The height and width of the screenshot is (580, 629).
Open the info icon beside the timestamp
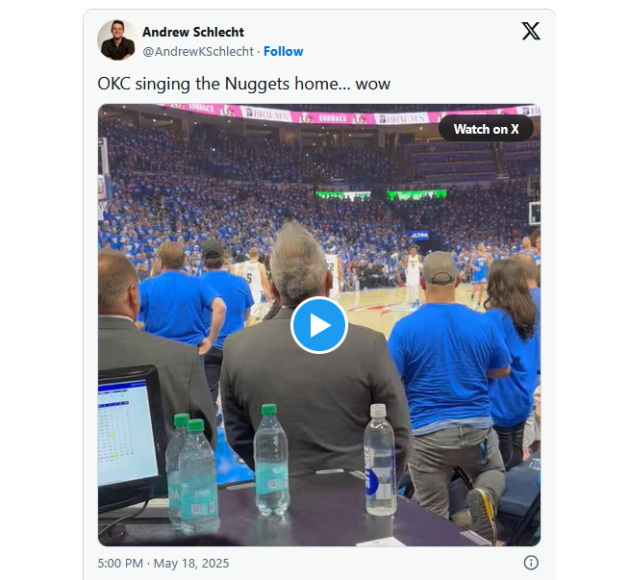coord(531,563)
